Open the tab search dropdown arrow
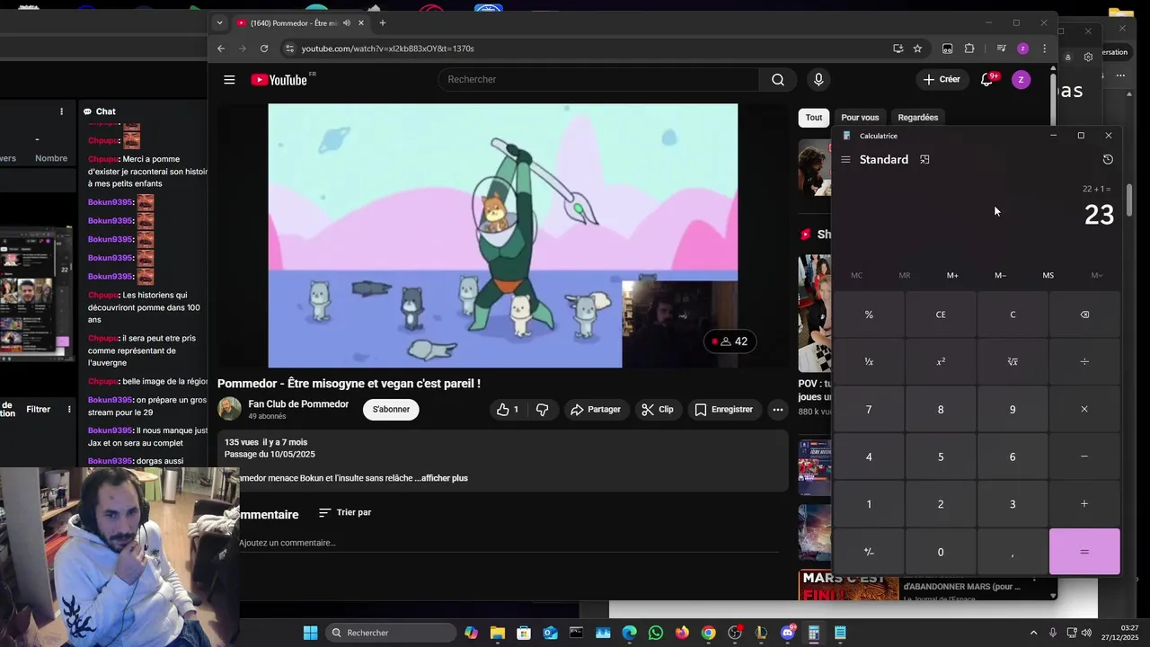1150x647 pixels. 219,22
